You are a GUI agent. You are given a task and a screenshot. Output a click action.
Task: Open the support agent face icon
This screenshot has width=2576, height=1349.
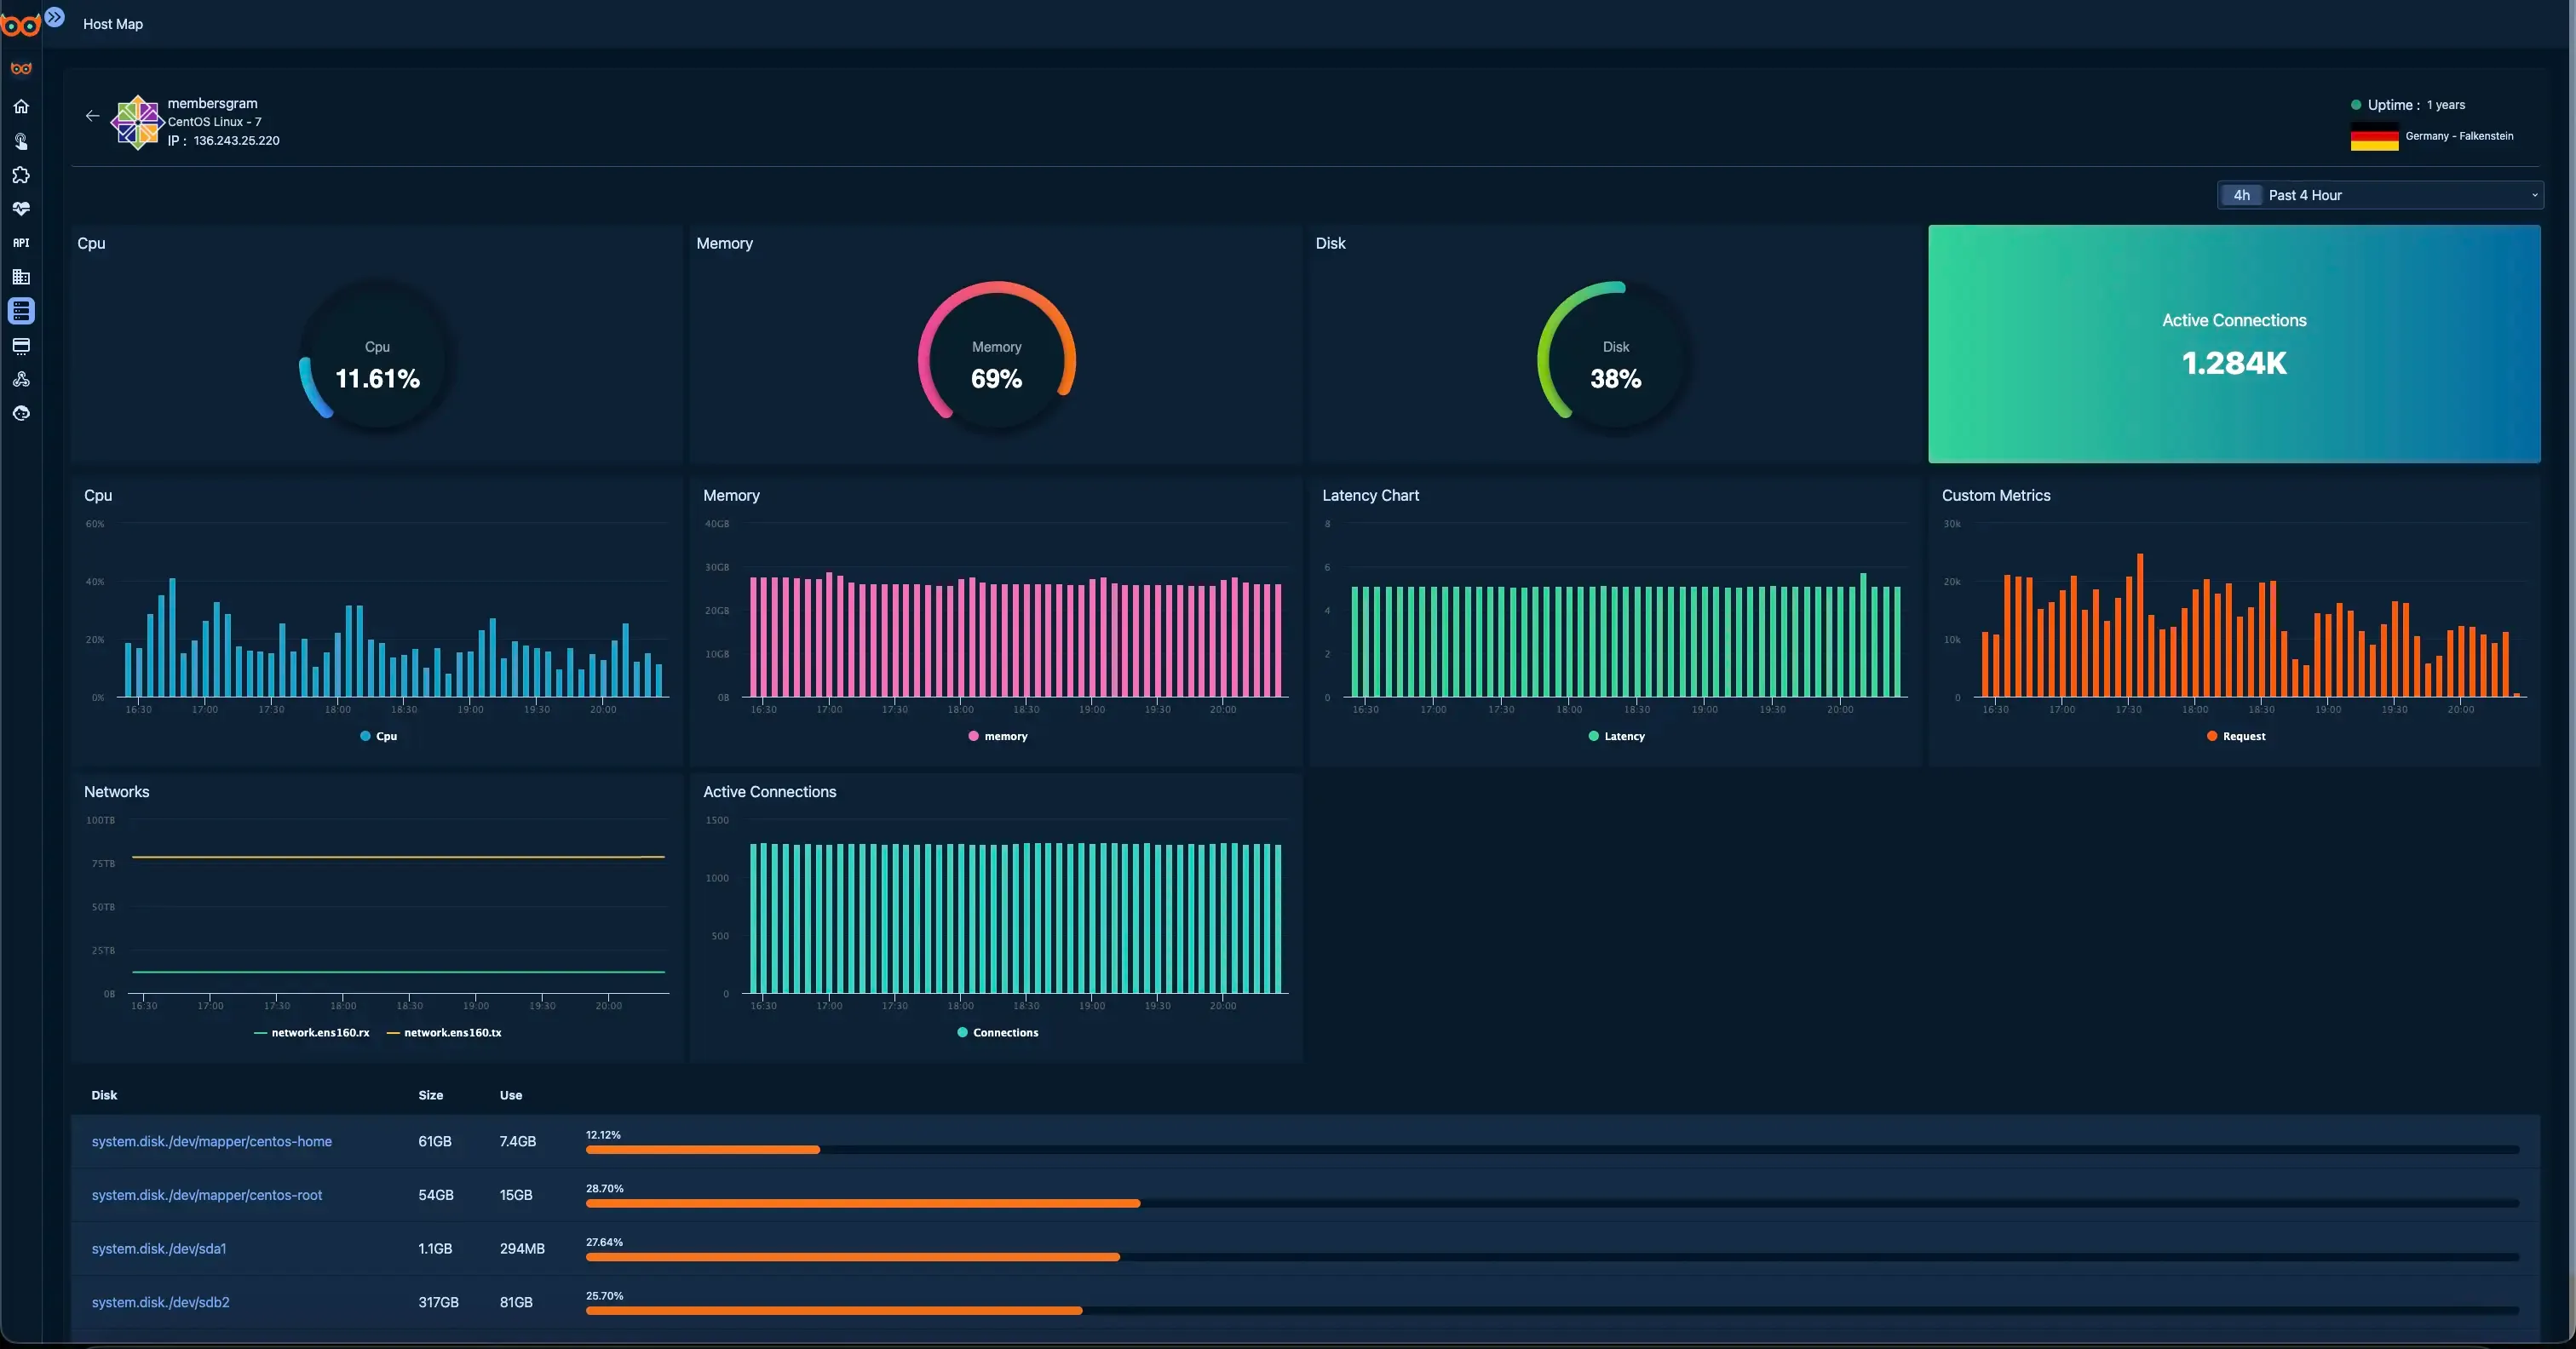(x=21, y=413)
